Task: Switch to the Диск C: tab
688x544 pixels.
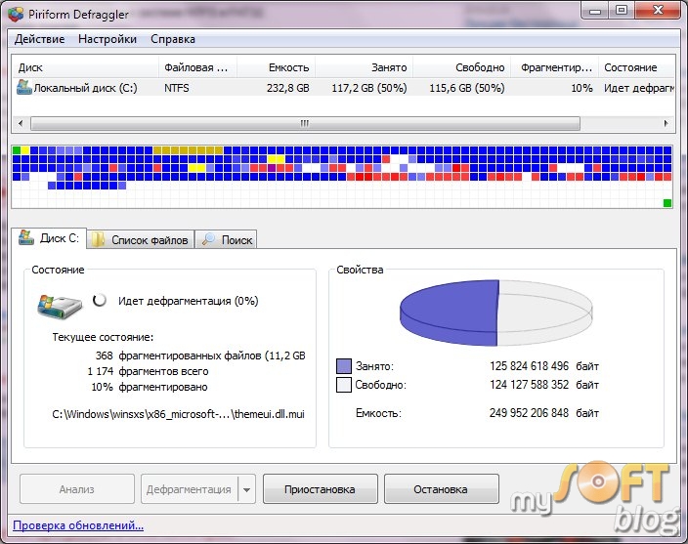Action: coord(49,238)
